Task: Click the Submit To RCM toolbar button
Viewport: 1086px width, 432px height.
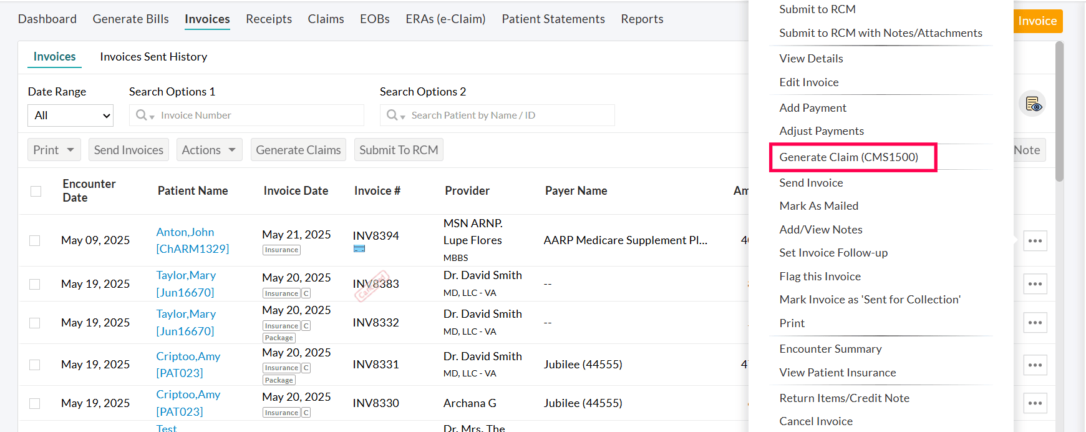Action: [x=399, y=150]
